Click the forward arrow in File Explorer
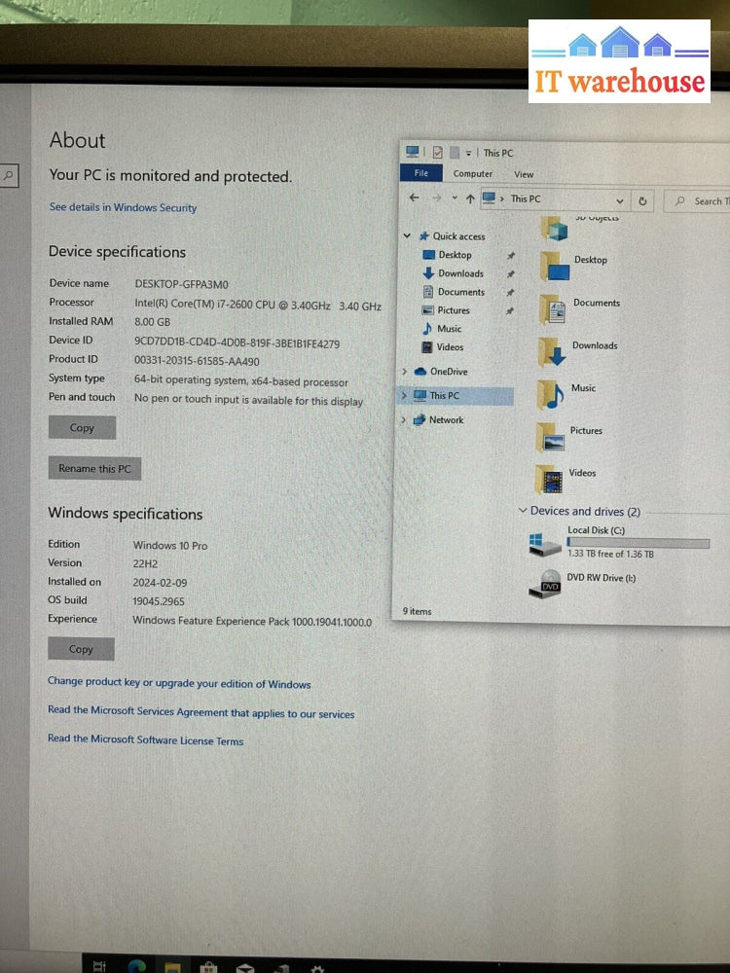This screenshot has height=973, width=730. click(x=437, y=198)
